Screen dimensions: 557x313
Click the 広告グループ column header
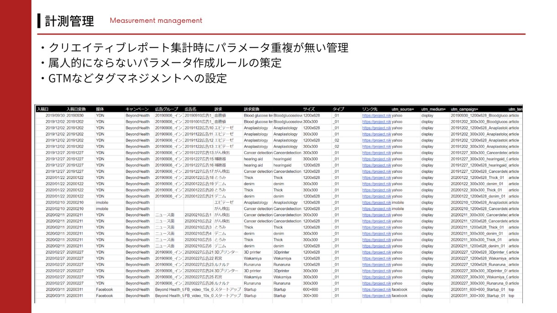(x=167, y=109)
